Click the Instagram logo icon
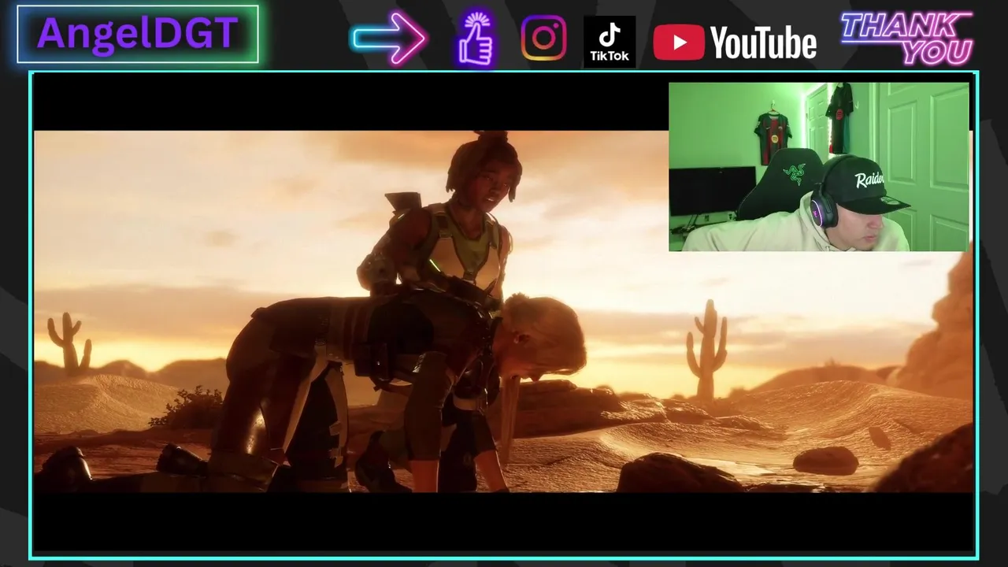 coord(543,38)
